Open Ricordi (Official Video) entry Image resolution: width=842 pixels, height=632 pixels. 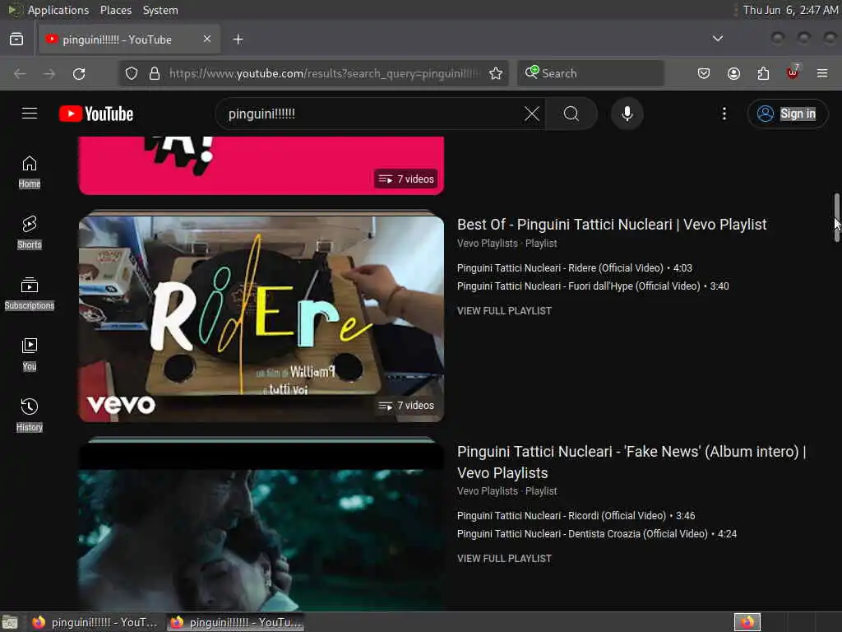pyautogui.click(x=576, y=515)
